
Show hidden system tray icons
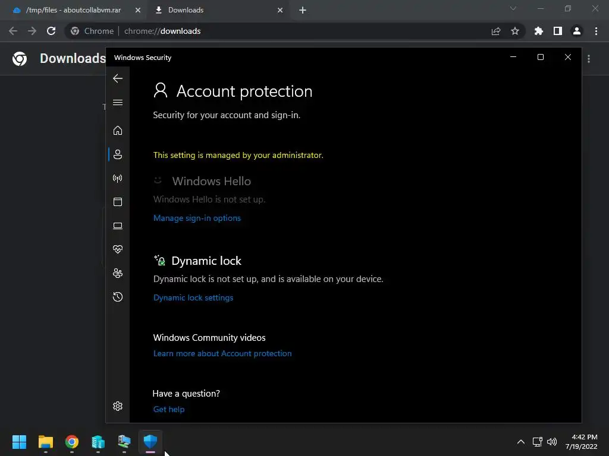[521, 442]
